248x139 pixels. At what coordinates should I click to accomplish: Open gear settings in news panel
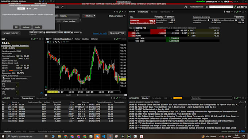235,98
